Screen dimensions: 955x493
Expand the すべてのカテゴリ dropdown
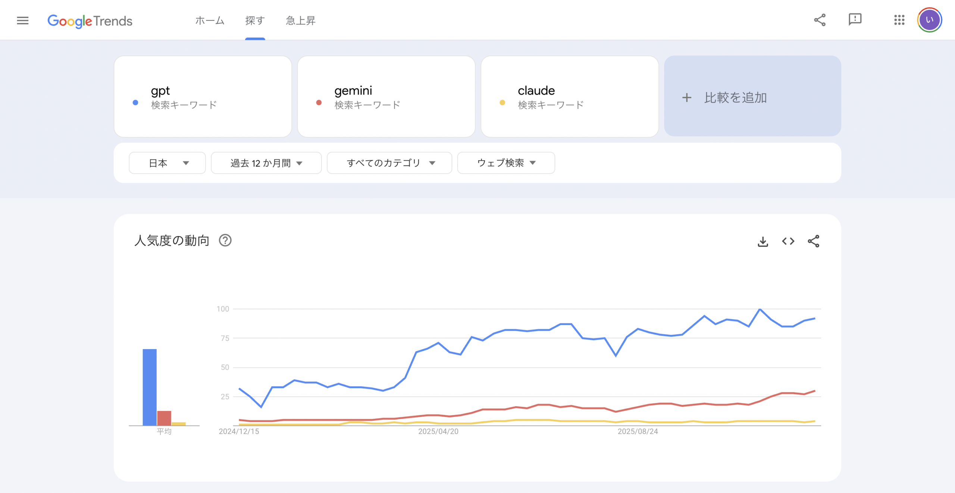(389, 163)
